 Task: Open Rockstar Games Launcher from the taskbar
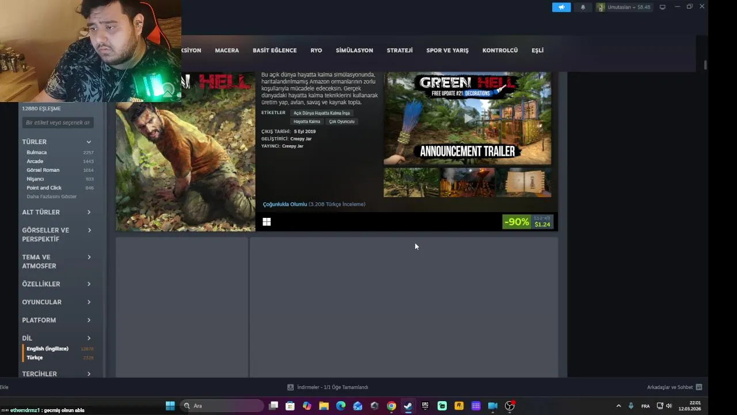(459, 406)
